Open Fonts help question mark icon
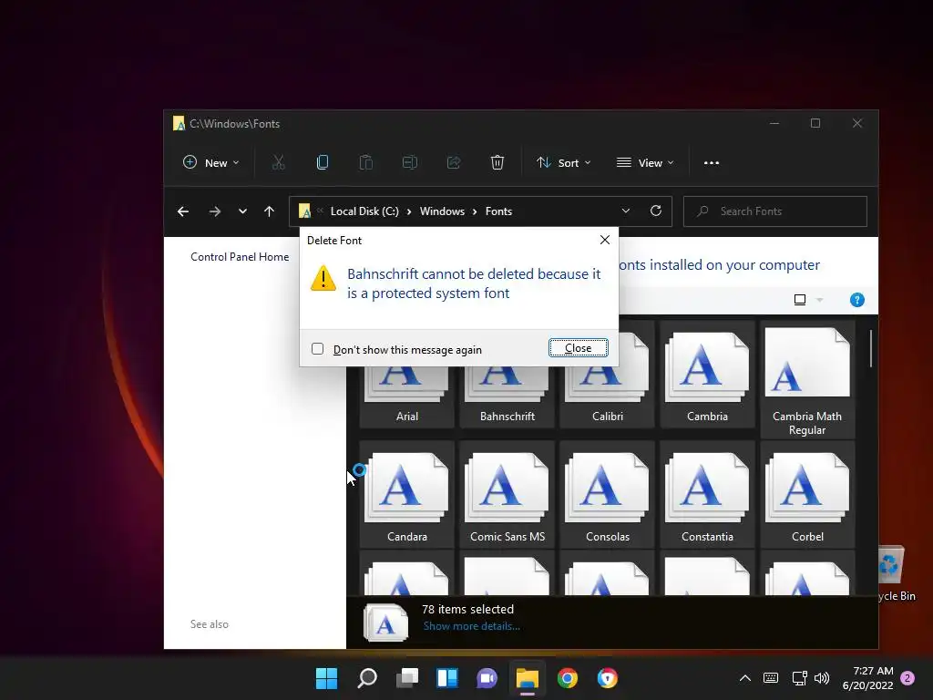The image size is (933, 700). coord(856,300)
